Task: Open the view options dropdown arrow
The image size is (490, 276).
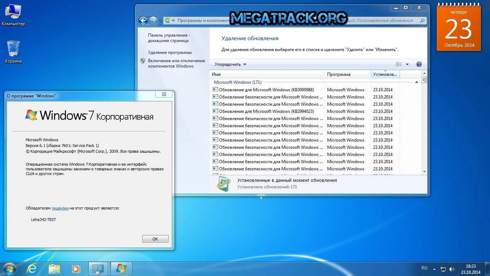Action: [x=407, y=64]
